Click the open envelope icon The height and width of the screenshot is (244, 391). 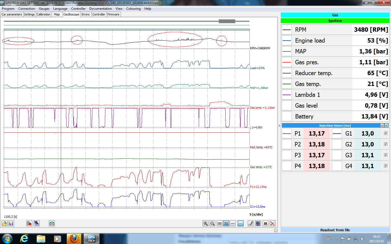point(52,223)
